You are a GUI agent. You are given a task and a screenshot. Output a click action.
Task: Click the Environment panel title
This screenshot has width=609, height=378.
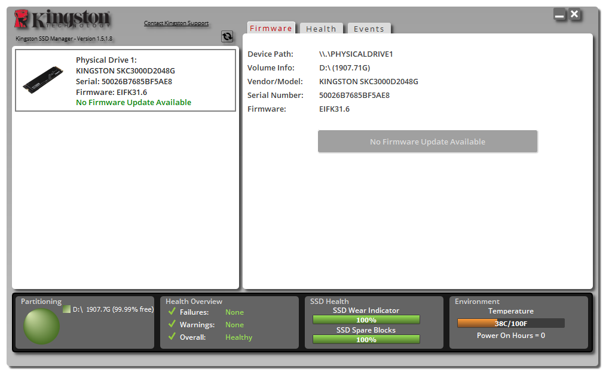(x=478, y=302)
